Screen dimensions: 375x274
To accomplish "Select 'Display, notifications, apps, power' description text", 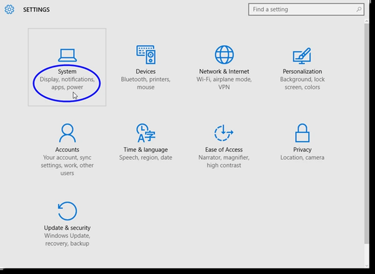I will [x=67, y=83].
